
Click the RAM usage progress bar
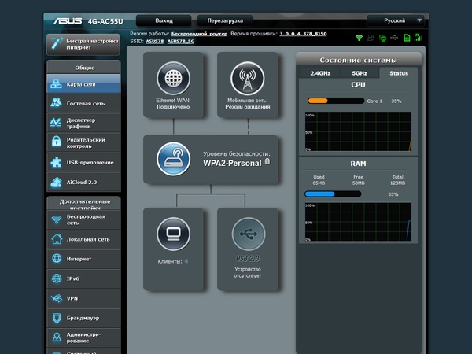[x=333, y=194]
